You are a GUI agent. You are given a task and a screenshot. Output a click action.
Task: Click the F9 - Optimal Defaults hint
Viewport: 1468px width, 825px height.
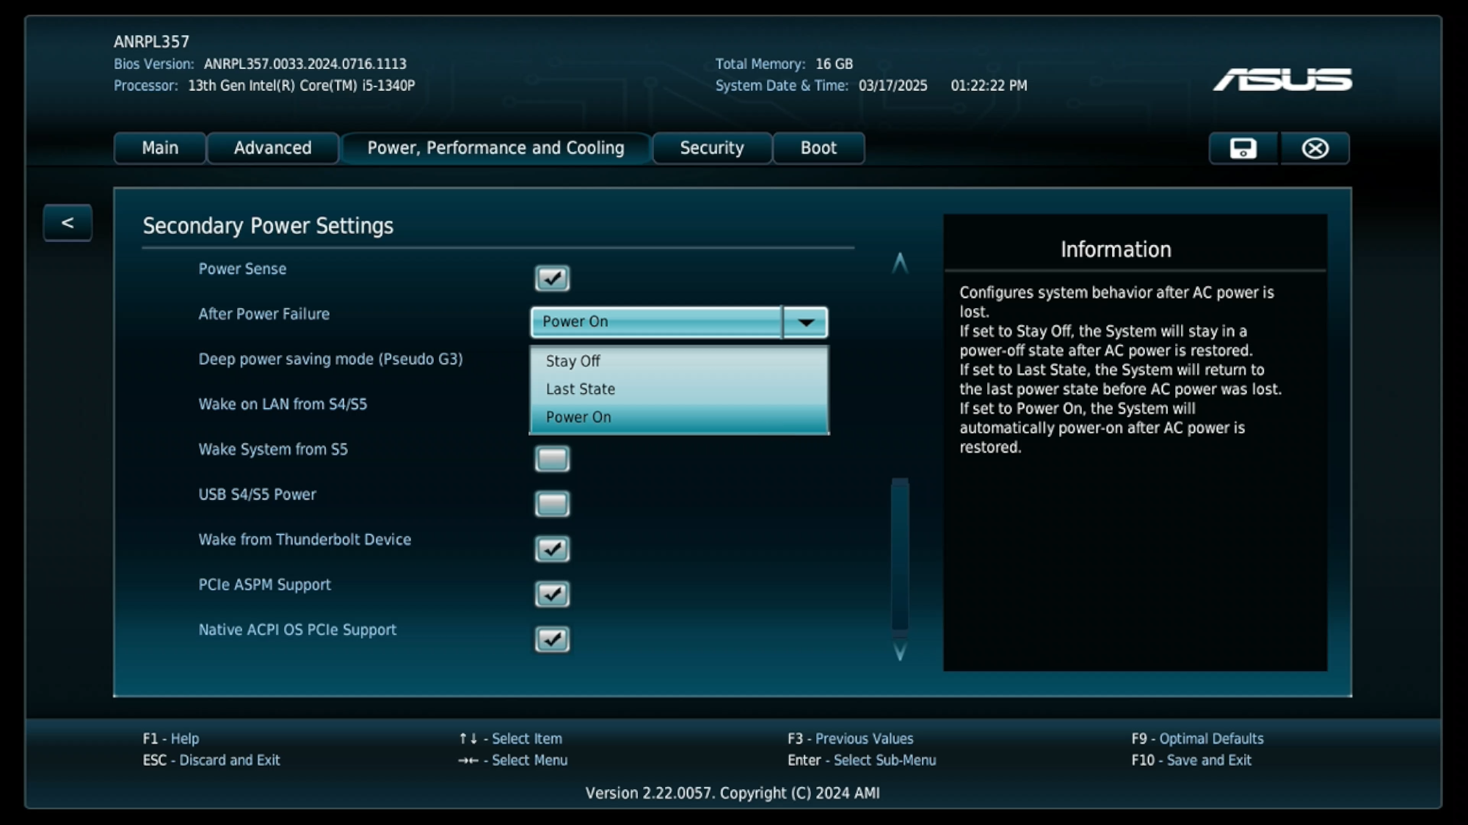coord(1198,738)
